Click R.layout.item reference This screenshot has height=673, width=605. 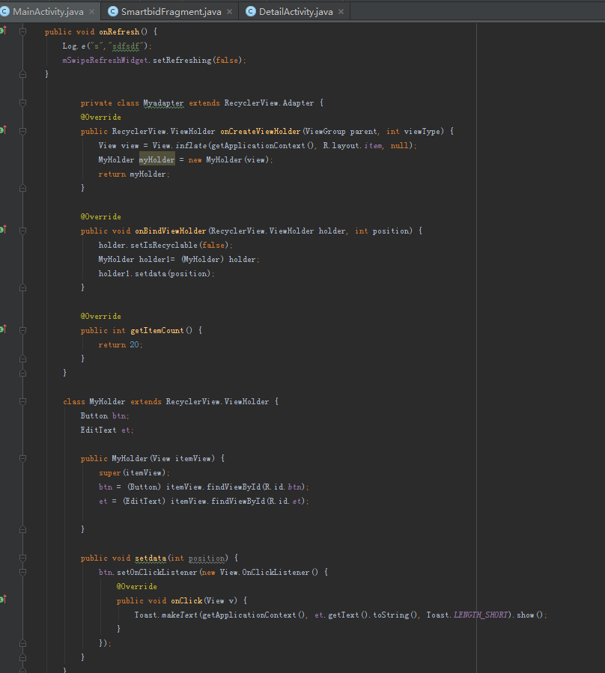coord(353,145)
